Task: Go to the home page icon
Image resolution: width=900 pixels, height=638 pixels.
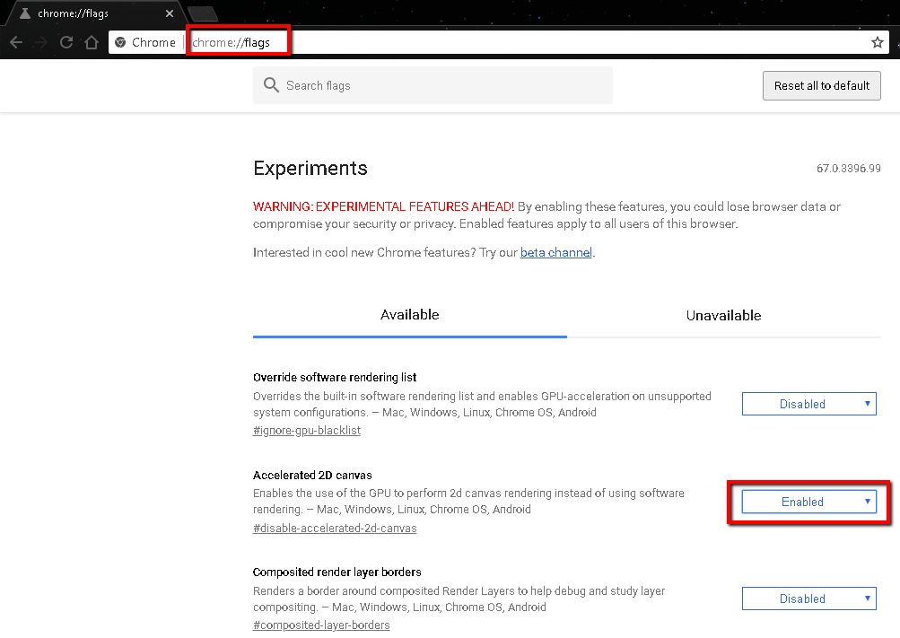Action: pyautogui.click(x=91, y=42)
